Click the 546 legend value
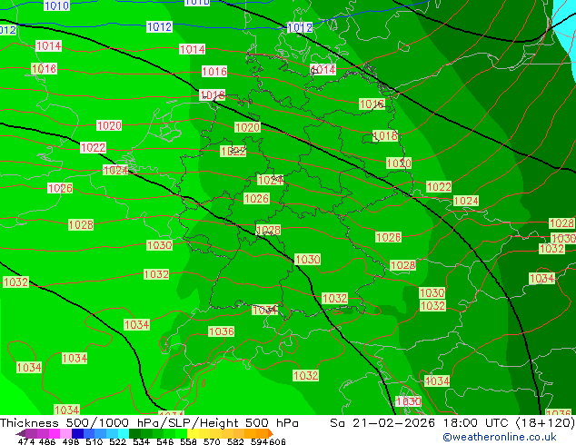The height and width of the screenshot is (445, 576). coord(164,441)
